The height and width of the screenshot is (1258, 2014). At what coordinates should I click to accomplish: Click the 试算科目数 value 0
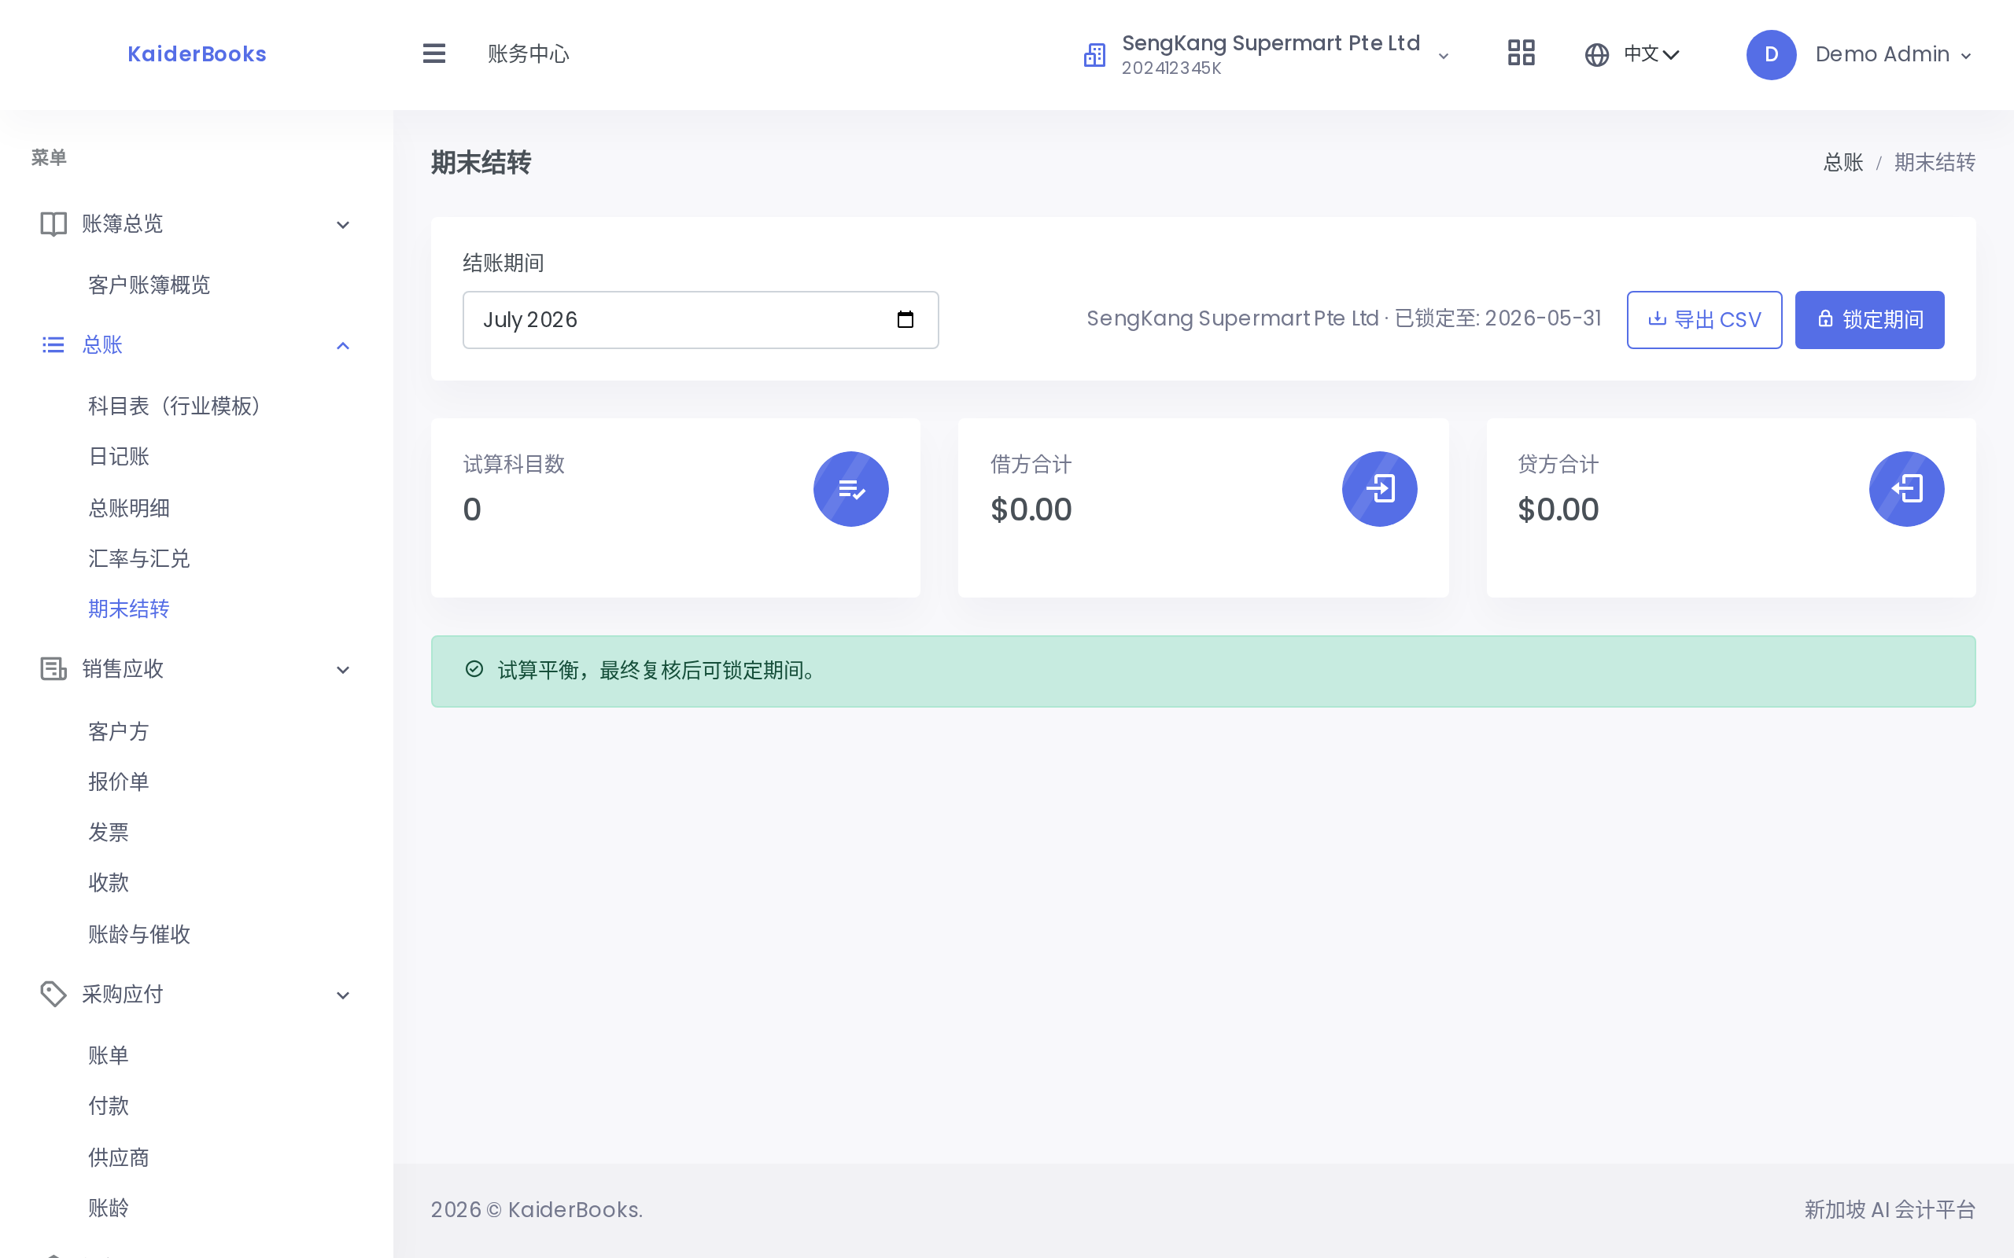pyautogui.click(x=472, y=509)
